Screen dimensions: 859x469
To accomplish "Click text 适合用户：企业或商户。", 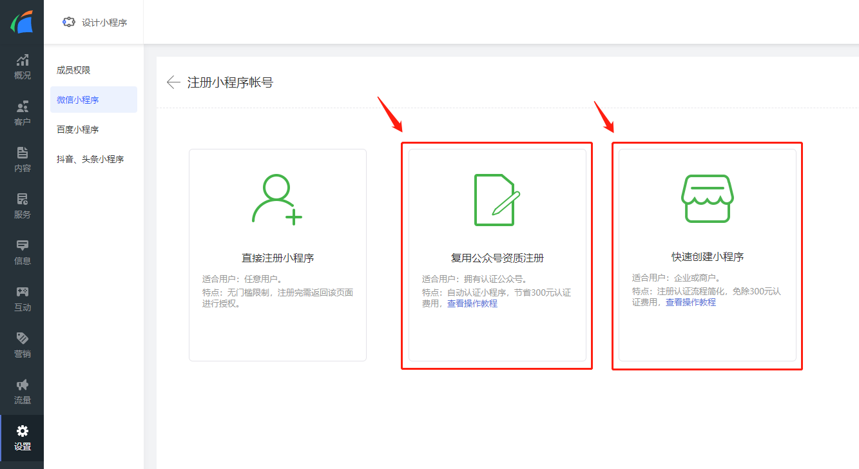I will tap(677, 278).
